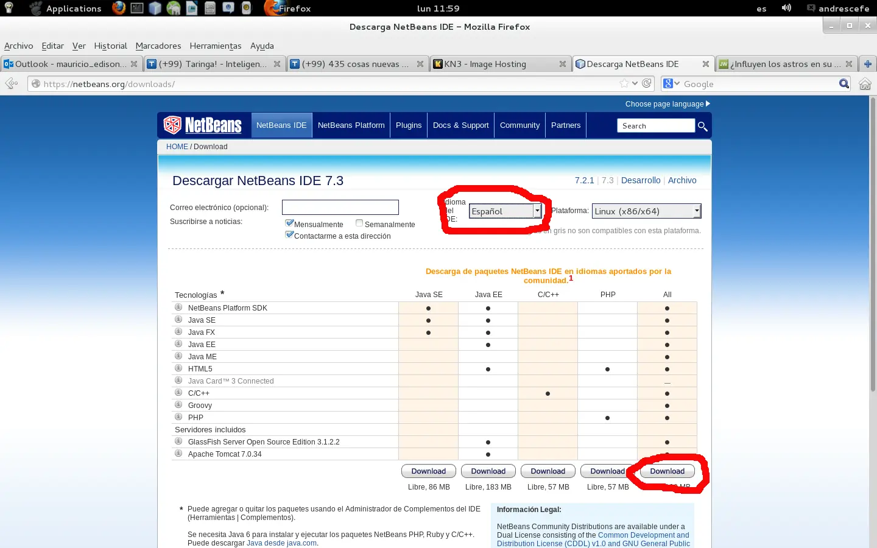Toggle the Contactarme a esta dirección checkbox
This screenshot has height=548, width=877.
(289, 235)
